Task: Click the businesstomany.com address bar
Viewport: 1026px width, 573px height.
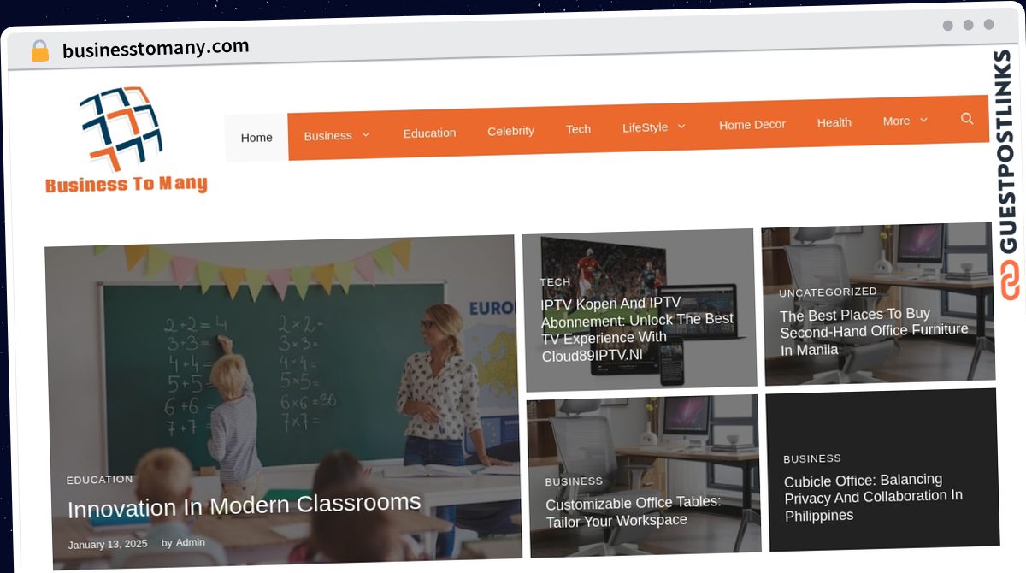Action: click(156, 48)
